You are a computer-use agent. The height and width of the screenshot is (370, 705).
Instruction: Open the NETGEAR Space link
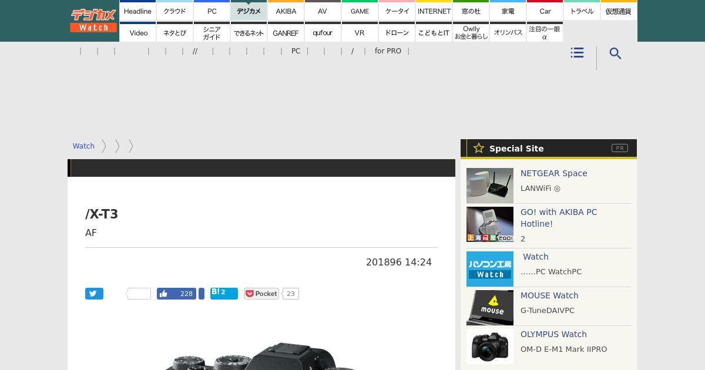pyautogui.click(x=554, y=173)
